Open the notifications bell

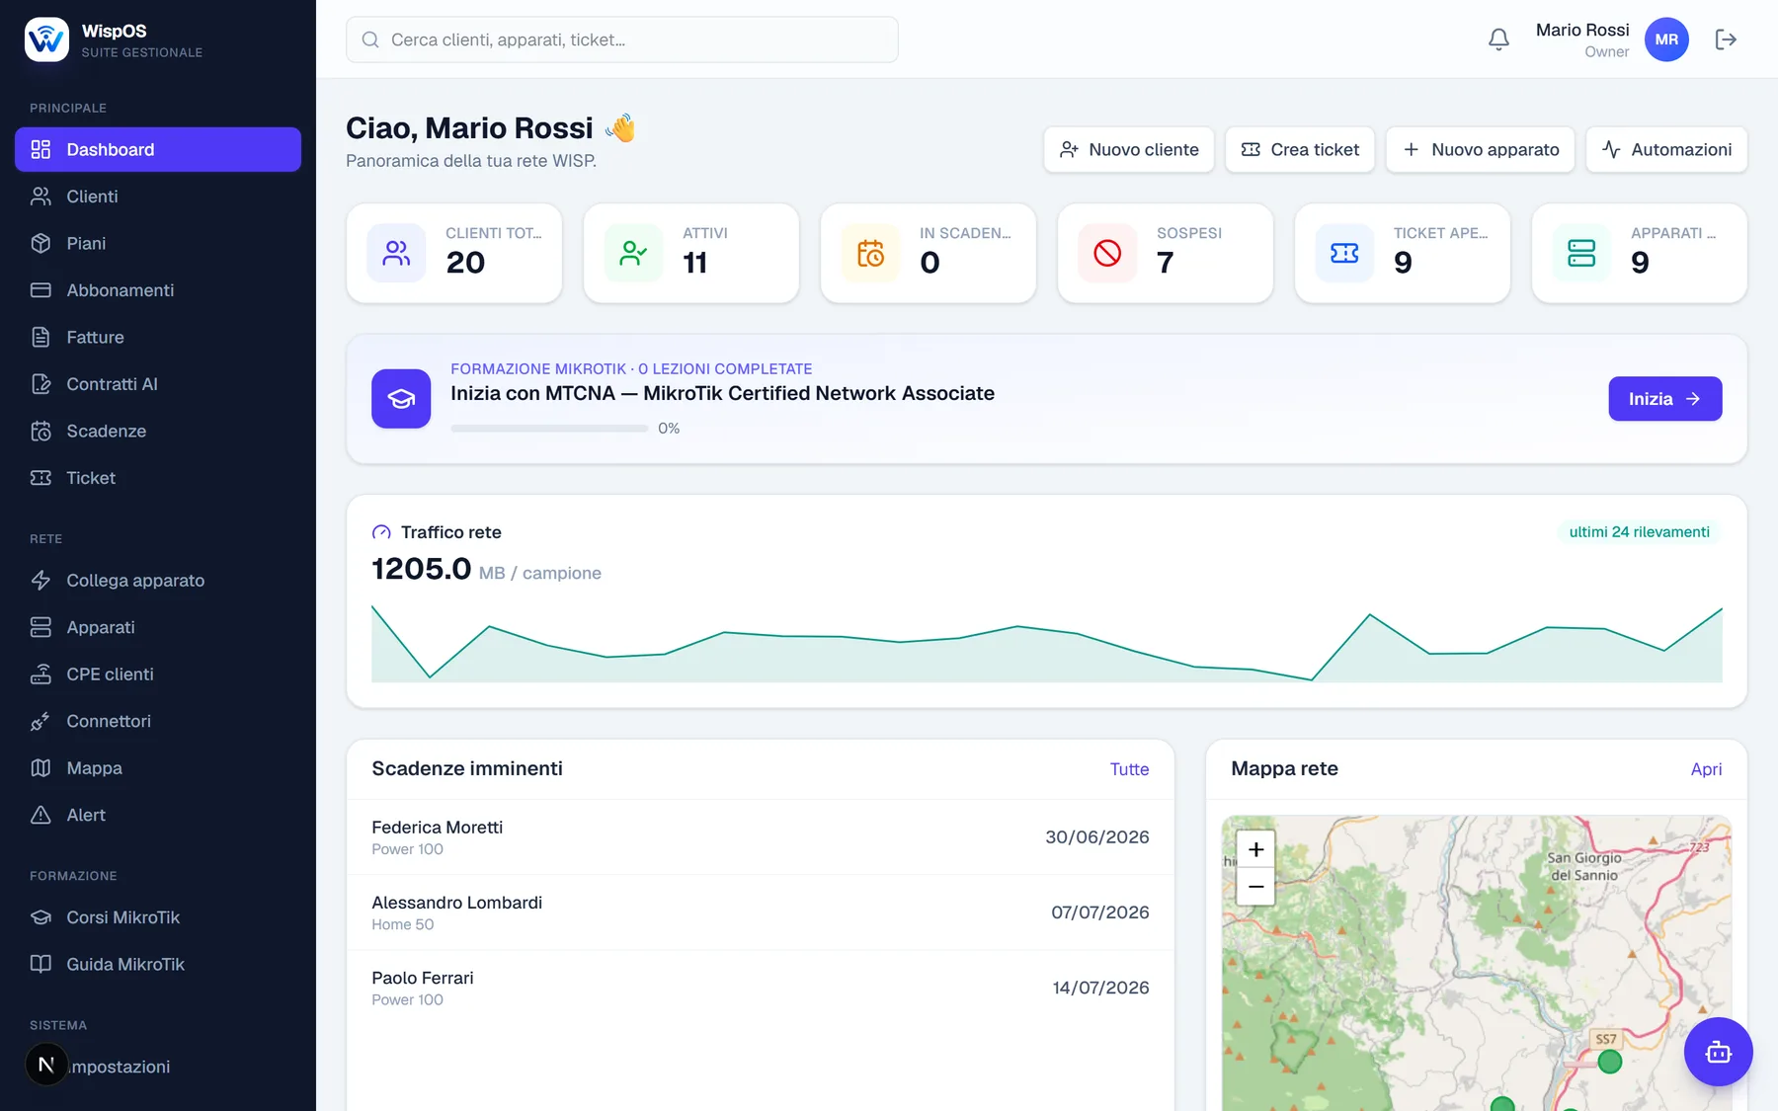coord(1498,40)
